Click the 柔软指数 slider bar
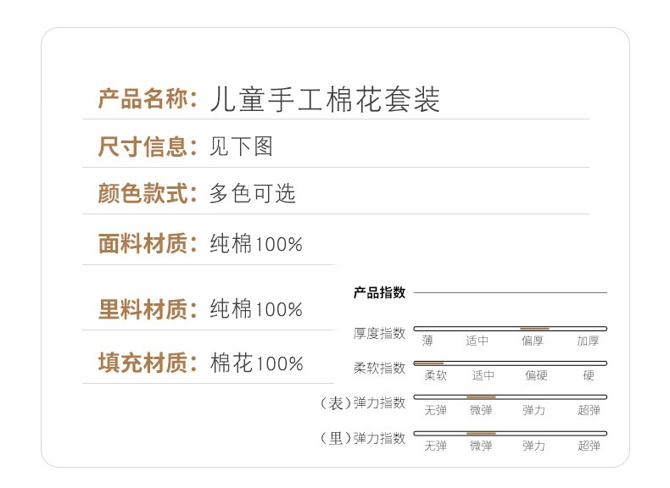 510,363
